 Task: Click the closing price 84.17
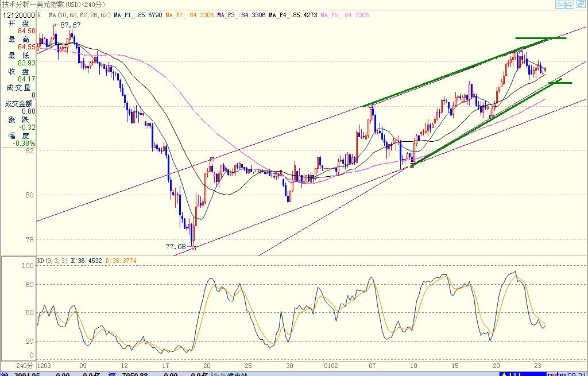(26, 79)
